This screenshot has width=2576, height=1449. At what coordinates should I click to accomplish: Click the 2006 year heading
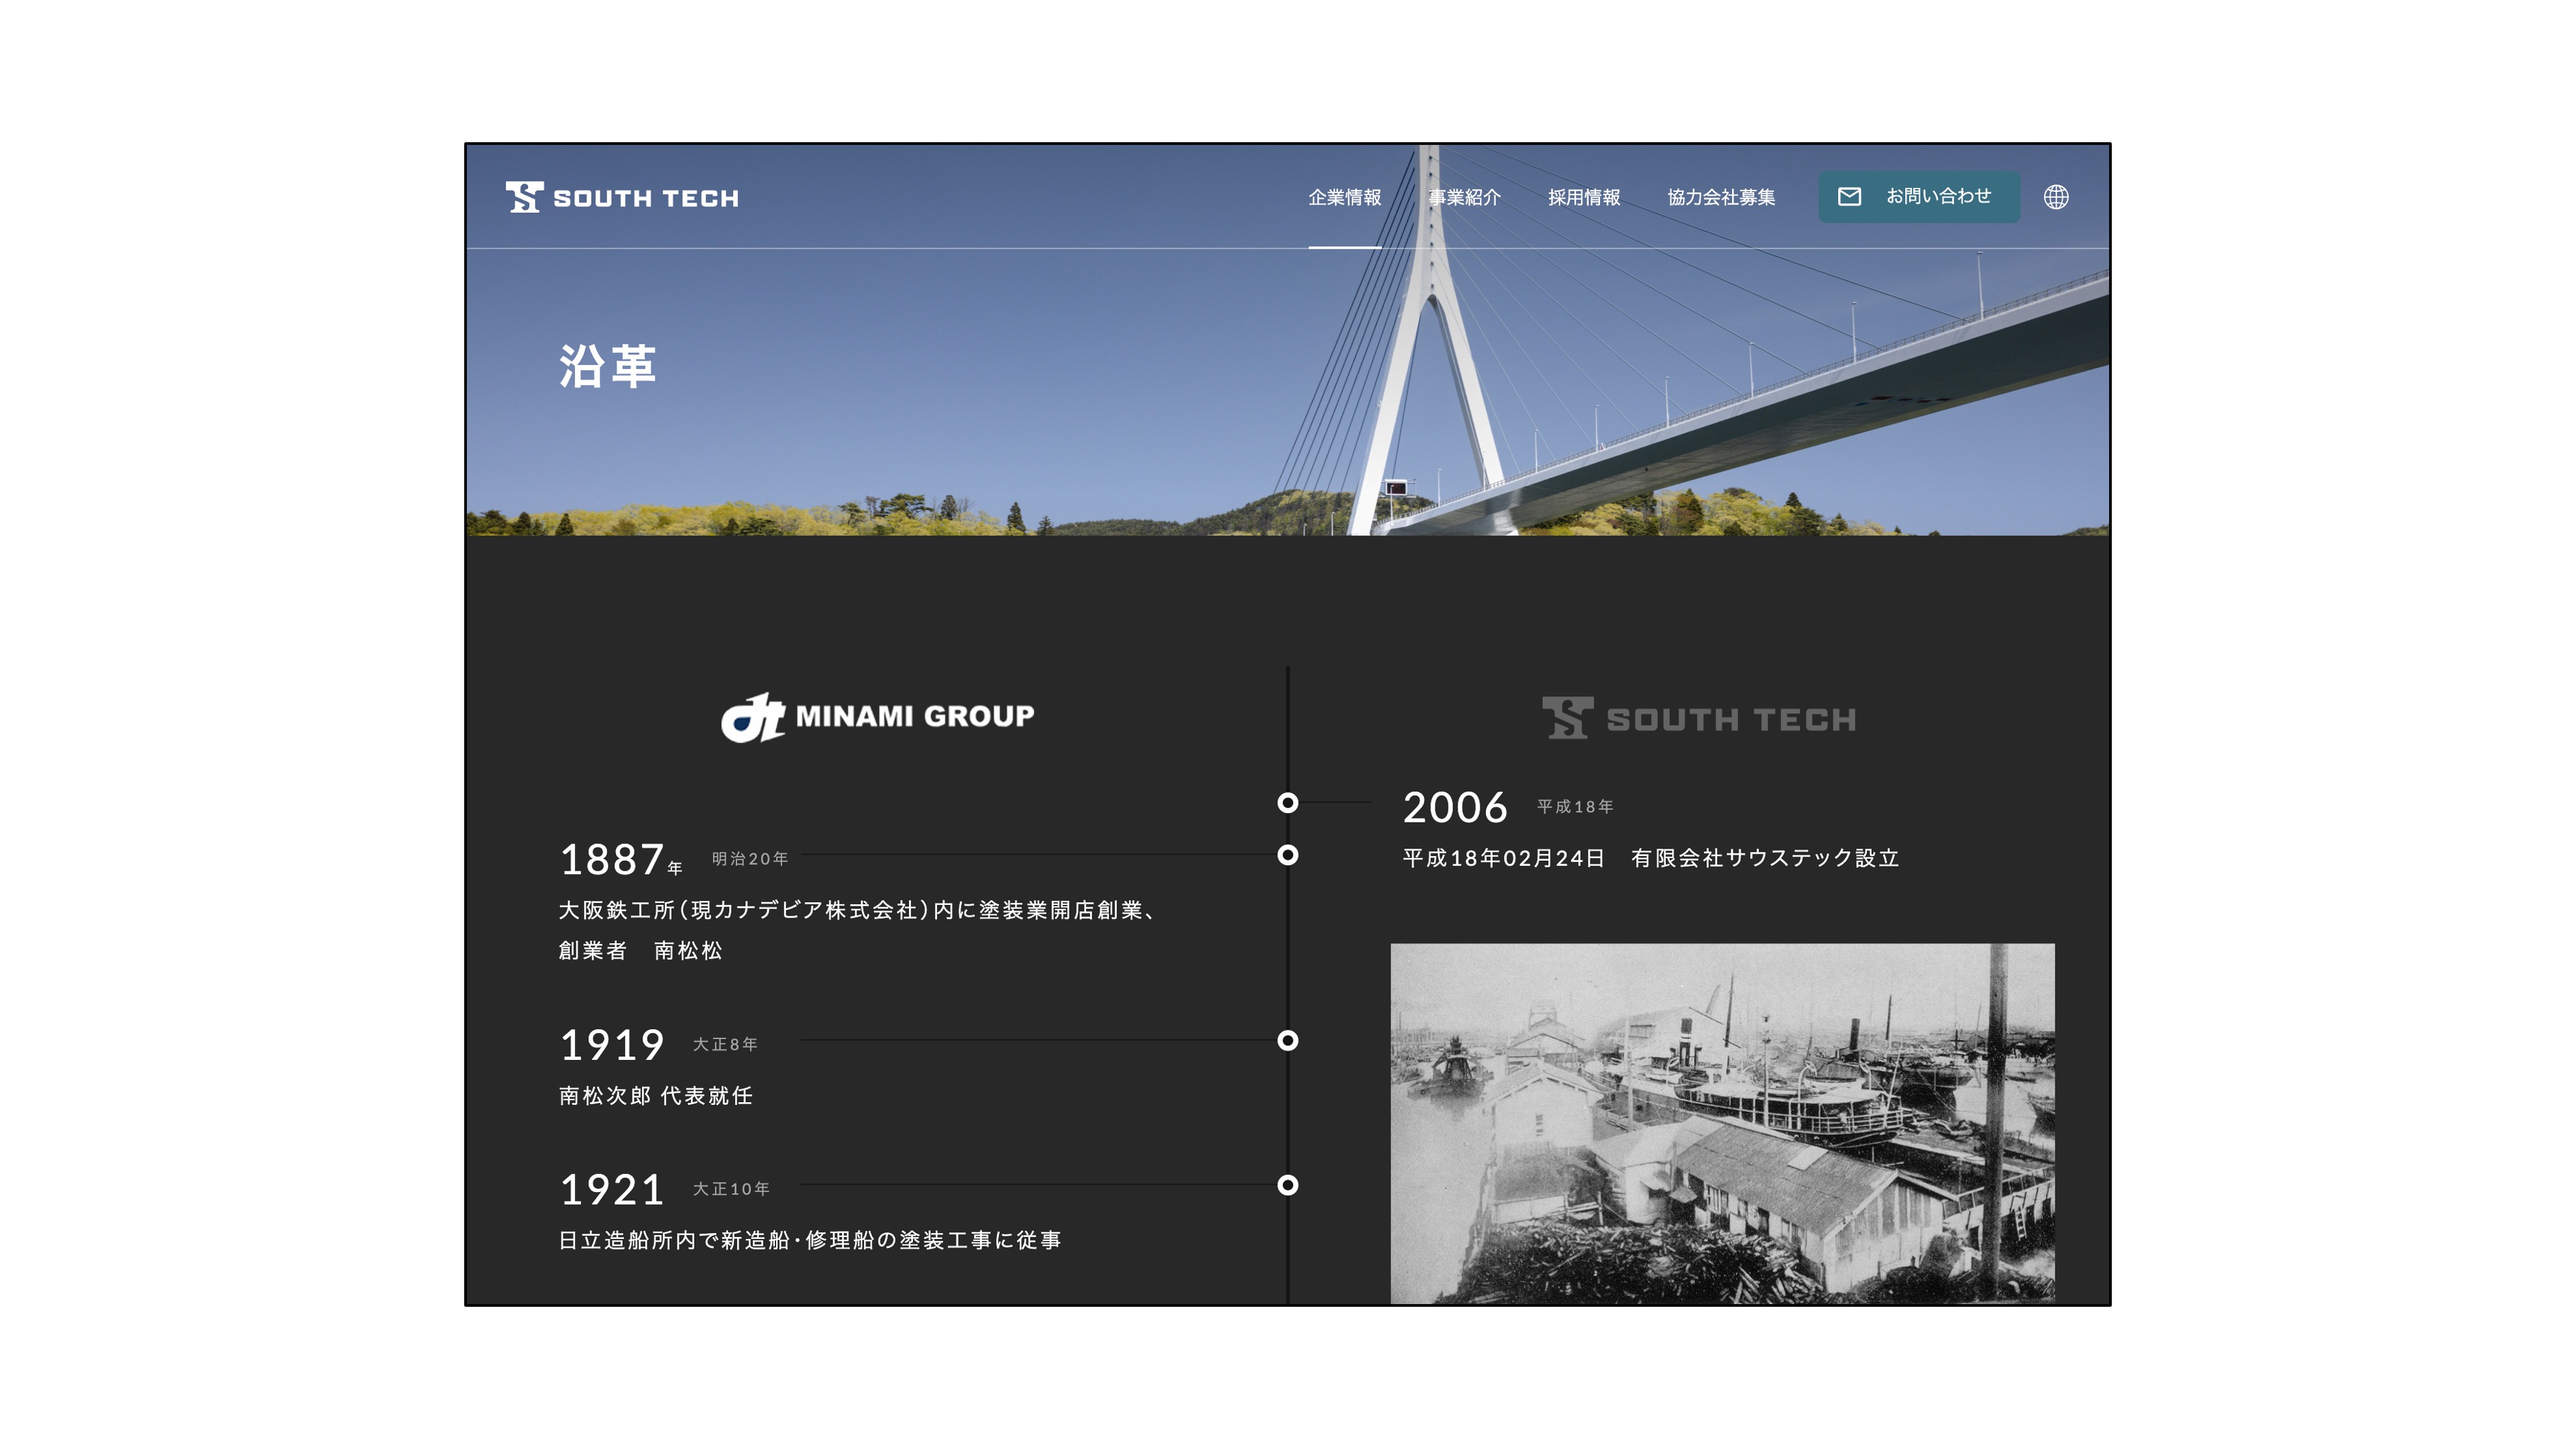[x=1455, y=807]
